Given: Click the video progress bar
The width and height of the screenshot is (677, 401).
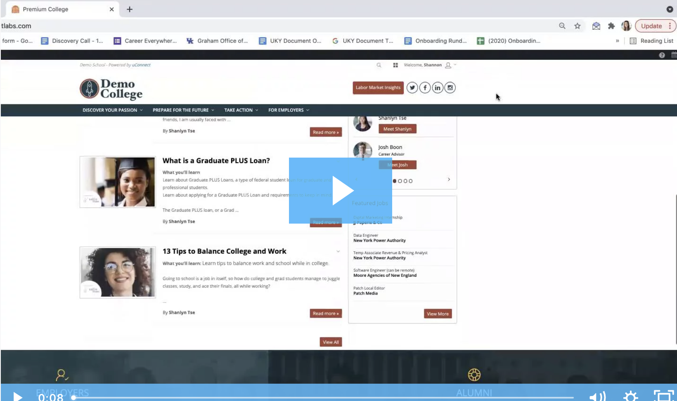Looking at the screenshot, I should (x=322, y=397).
